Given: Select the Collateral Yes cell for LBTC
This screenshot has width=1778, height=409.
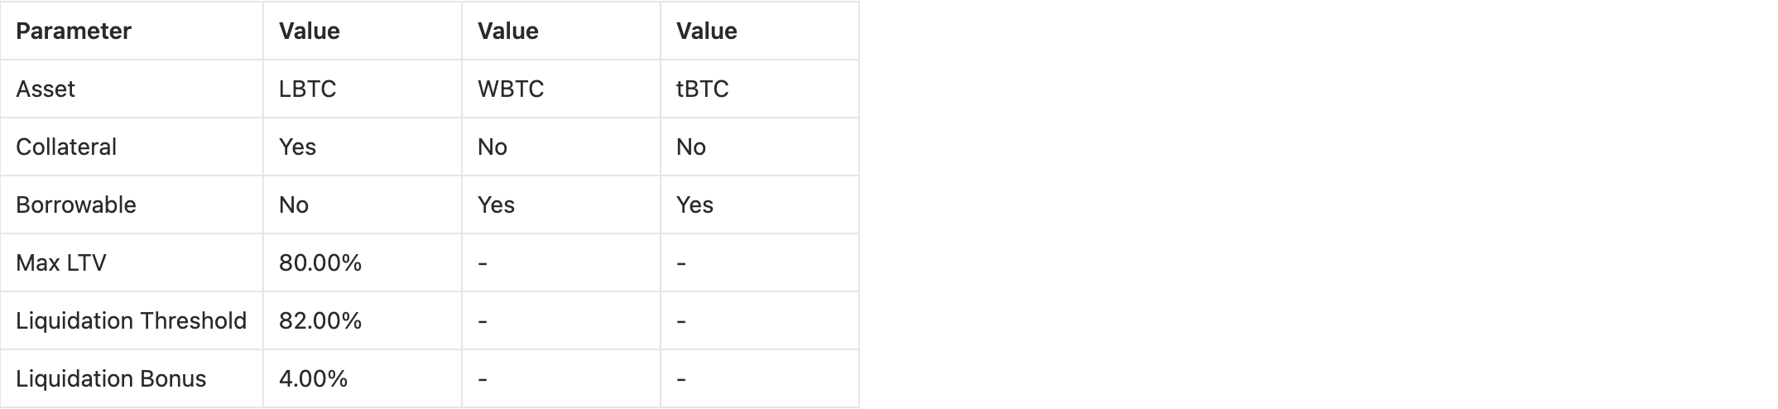Looking at the screenshot, I should tap(298, 147).
